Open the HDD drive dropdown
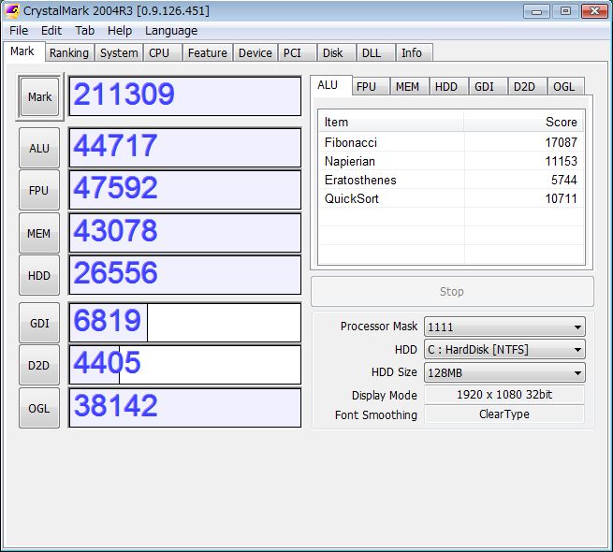 [x=504, y=349]
